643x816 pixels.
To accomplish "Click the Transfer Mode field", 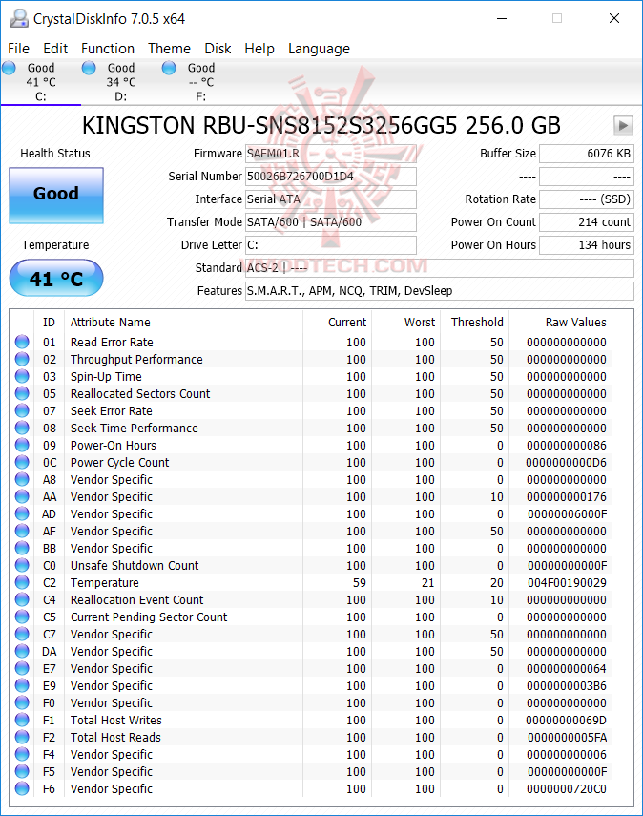I will point(331,222).
